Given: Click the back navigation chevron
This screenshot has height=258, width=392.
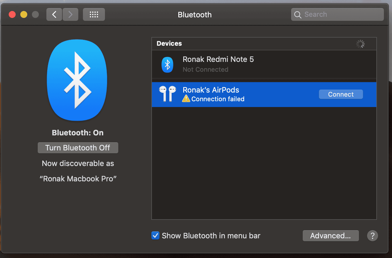Looking at the screenshot, I should coord(54,14).
